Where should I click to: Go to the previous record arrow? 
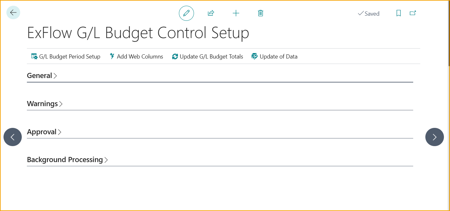13,137
